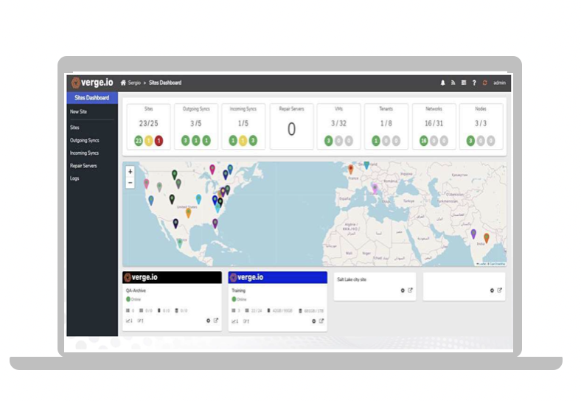The height and width of the screenshot is (401, 581).
Task: Select the orange map pin in India
Action: click(x=487, y=237)
